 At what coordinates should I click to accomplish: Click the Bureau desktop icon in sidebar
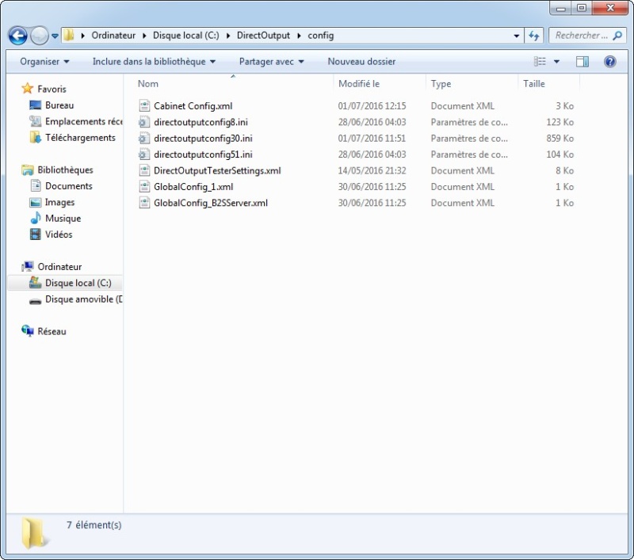[35, 105]
